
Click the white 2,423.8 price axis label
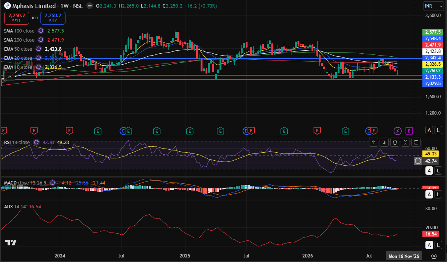(433, 51)
